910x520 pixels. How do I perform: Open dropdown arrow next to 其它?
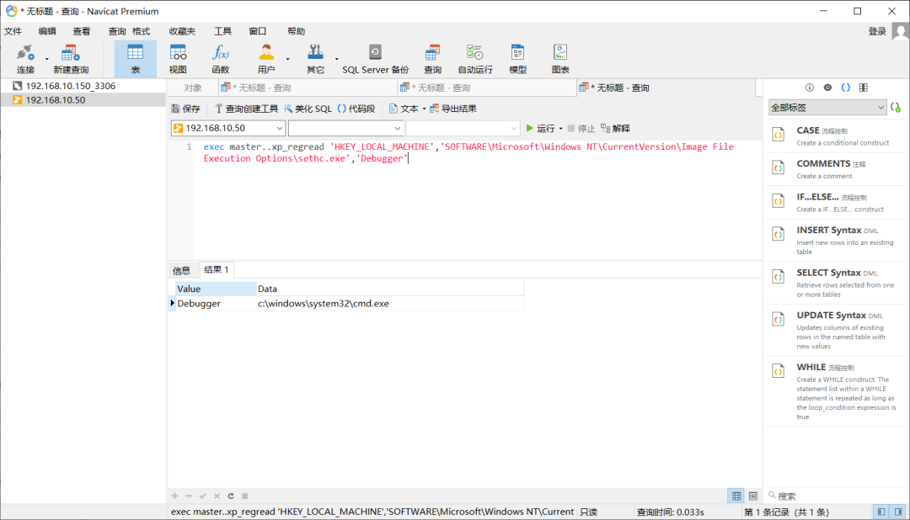pos(336,59)
